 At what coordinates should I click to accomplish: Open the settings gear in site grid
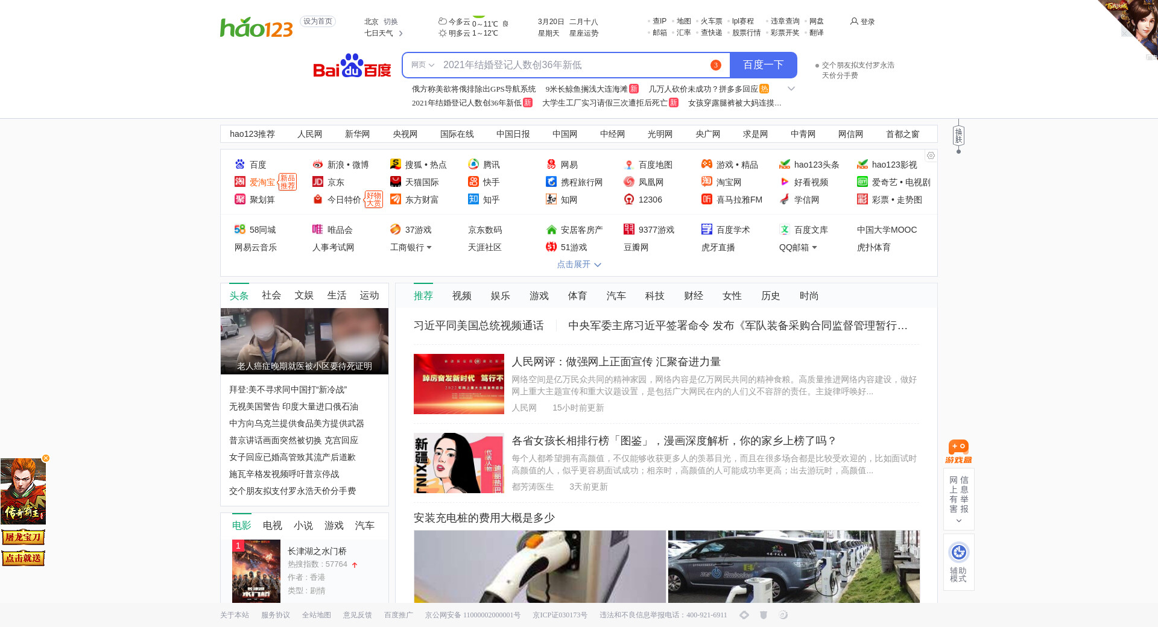[931, 156]
